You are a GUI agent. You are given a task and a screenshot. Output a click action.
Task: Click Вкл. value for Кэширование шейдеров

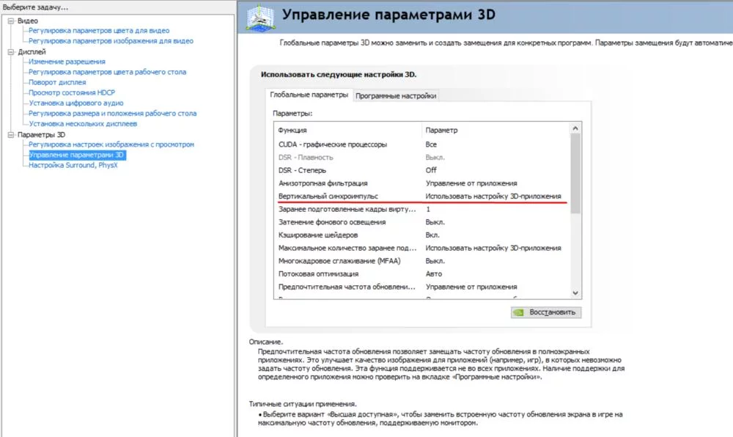point(432,235)
